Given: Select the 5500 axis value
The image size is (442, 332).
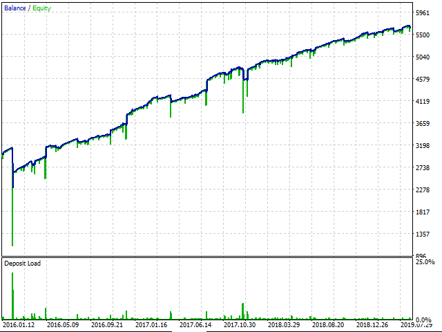Looking at the screenshot, I should coord(423,35).
